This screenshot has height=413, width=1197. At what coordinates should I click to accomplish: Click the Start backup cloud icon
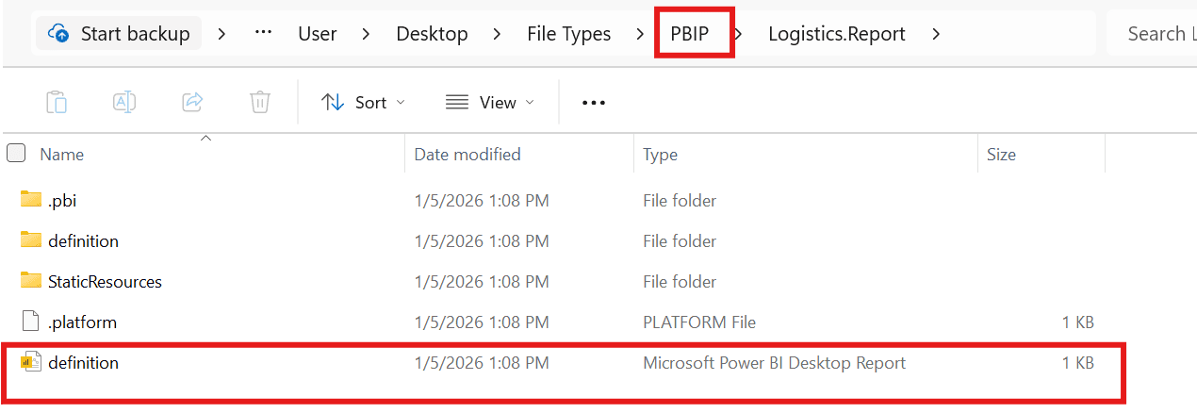point(58,34)
